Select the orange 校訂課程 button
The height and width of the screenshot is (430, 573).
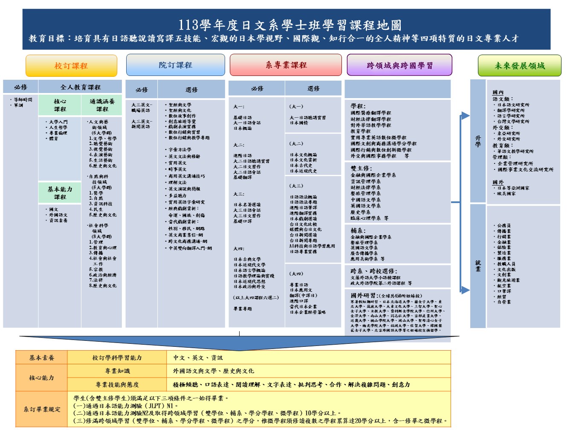point(71,66)
